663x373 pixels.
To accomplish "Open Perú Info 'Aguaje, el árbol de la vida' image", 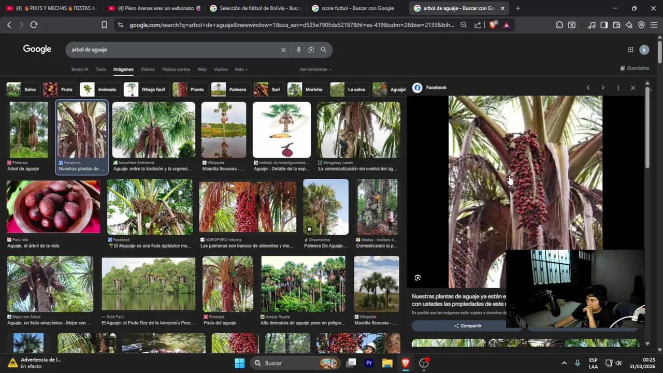I will coord(53,207).
